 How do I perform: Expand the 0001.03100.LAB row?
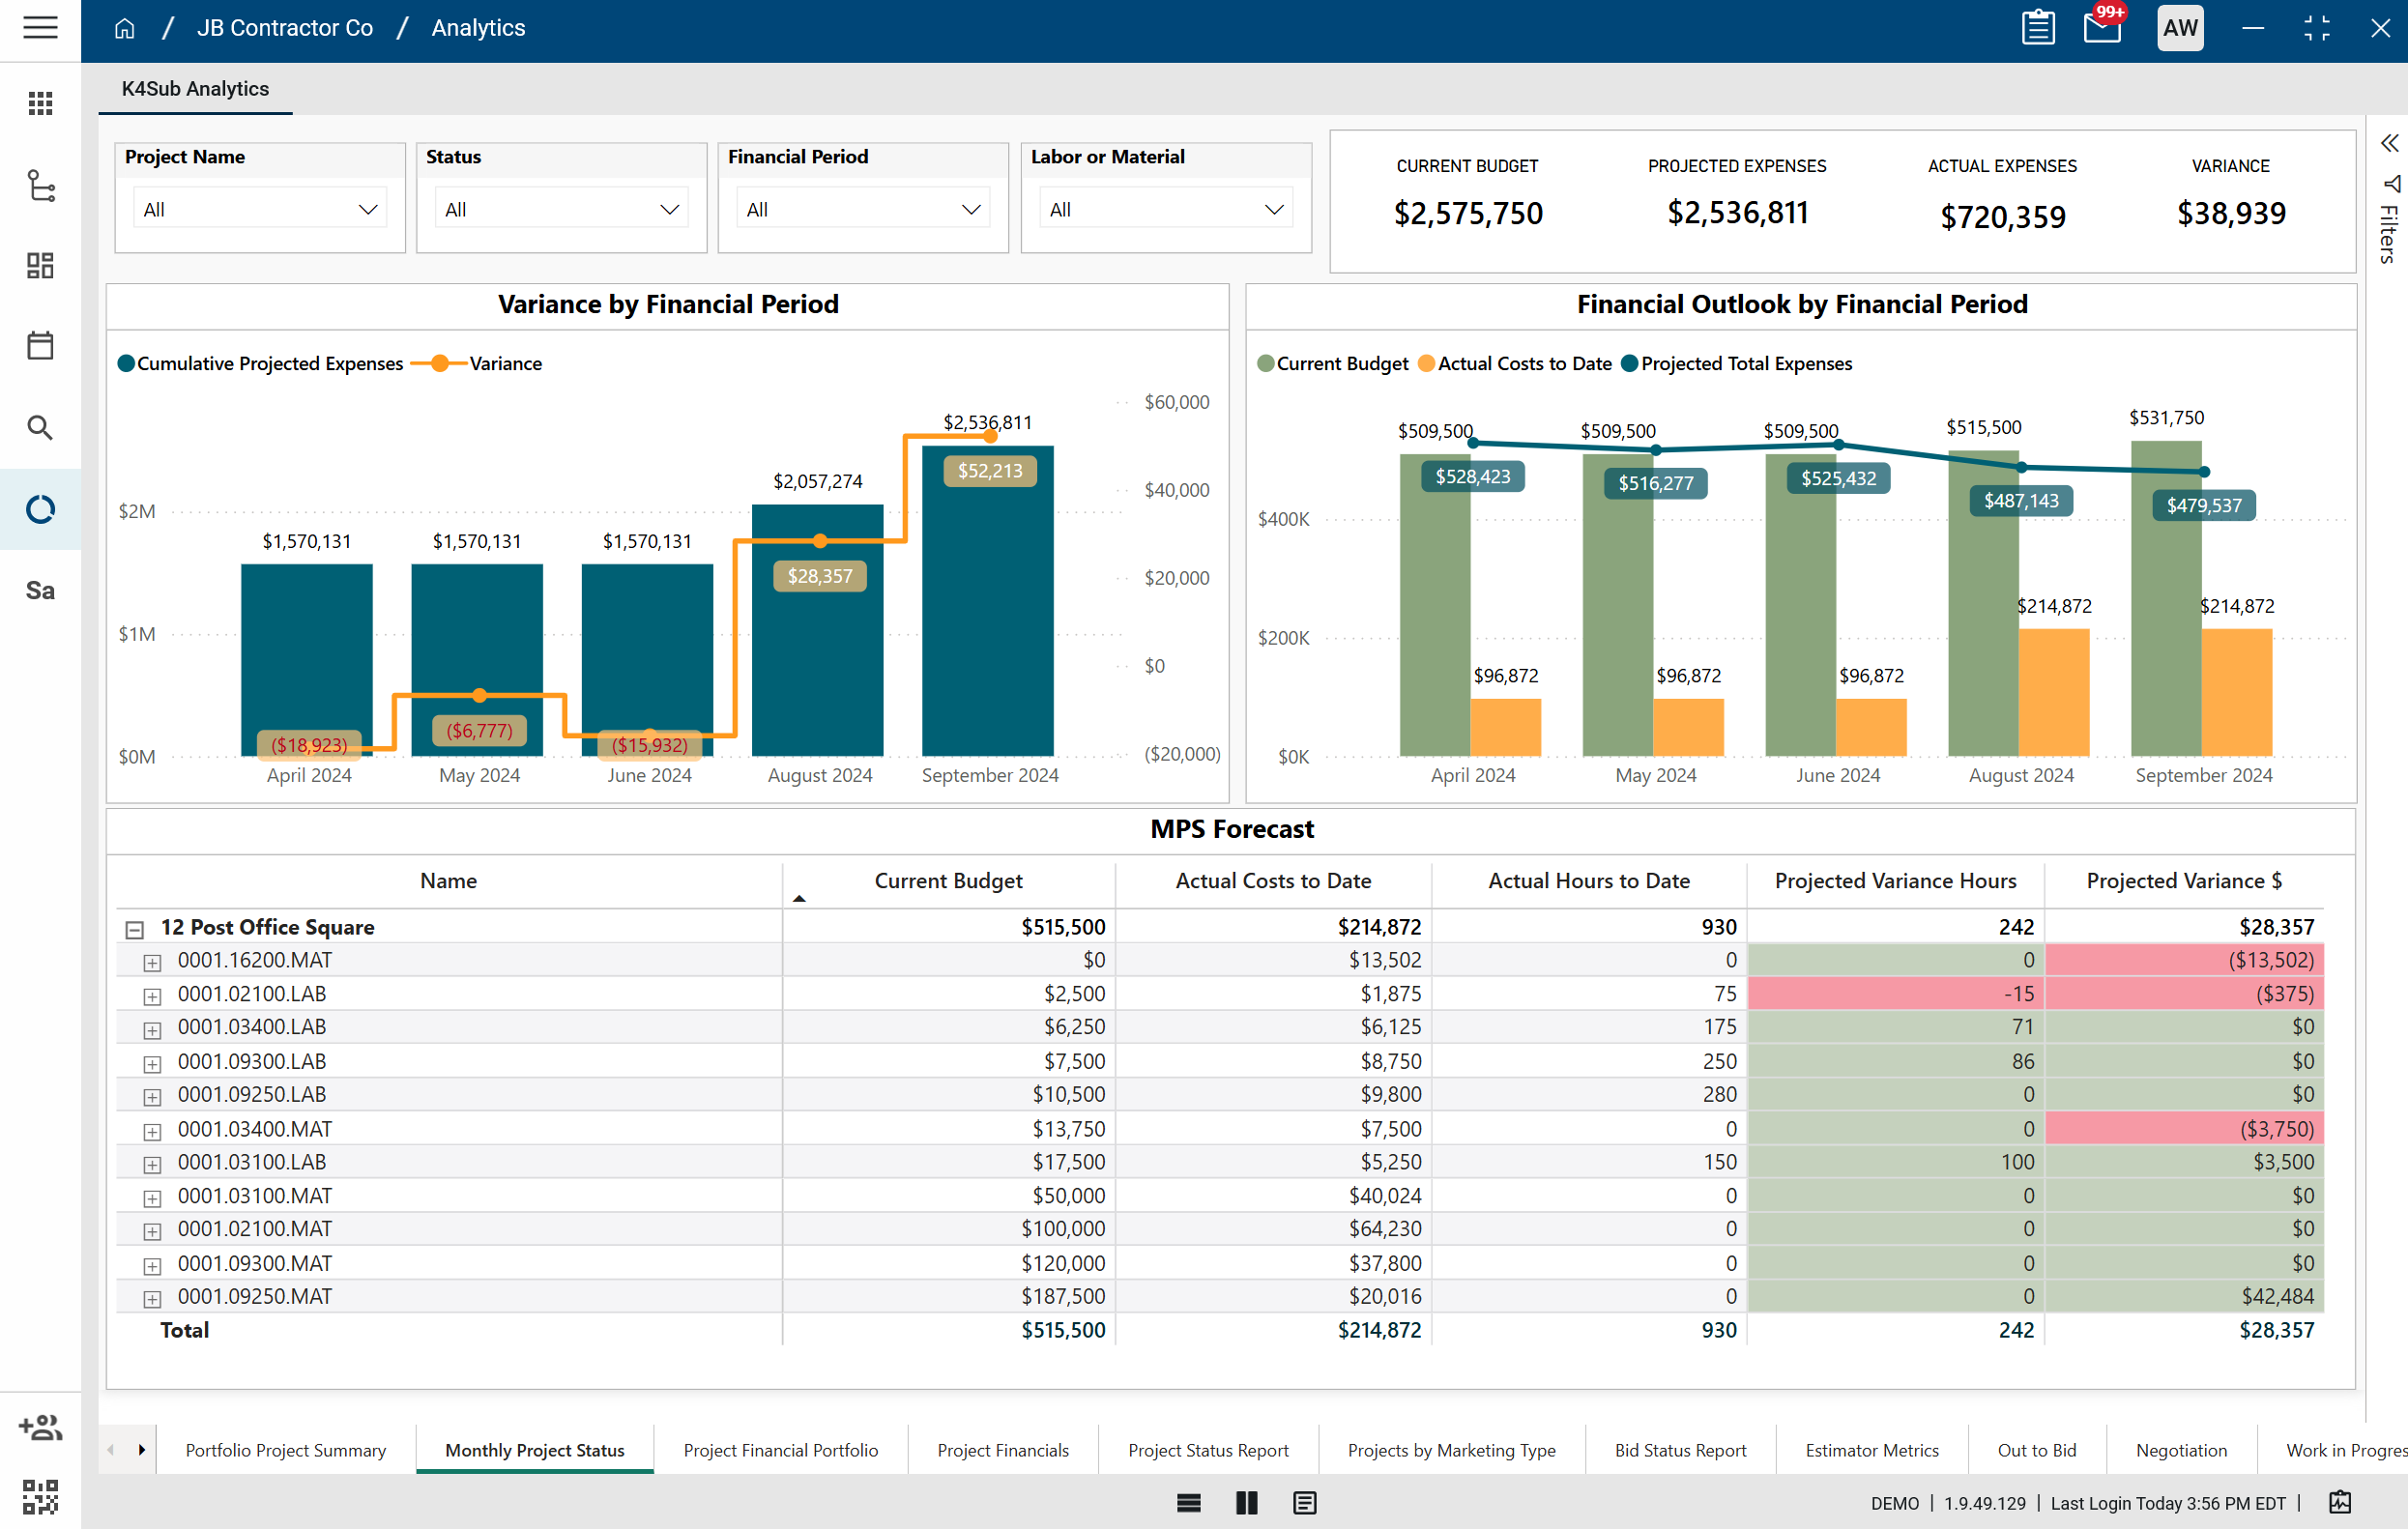pyautogui.click(x=152, y=1165)
